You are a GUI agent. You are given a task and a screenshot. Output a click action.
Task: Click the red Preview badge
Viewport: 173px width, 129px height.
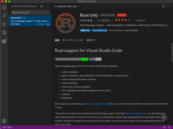click(122, 15)
